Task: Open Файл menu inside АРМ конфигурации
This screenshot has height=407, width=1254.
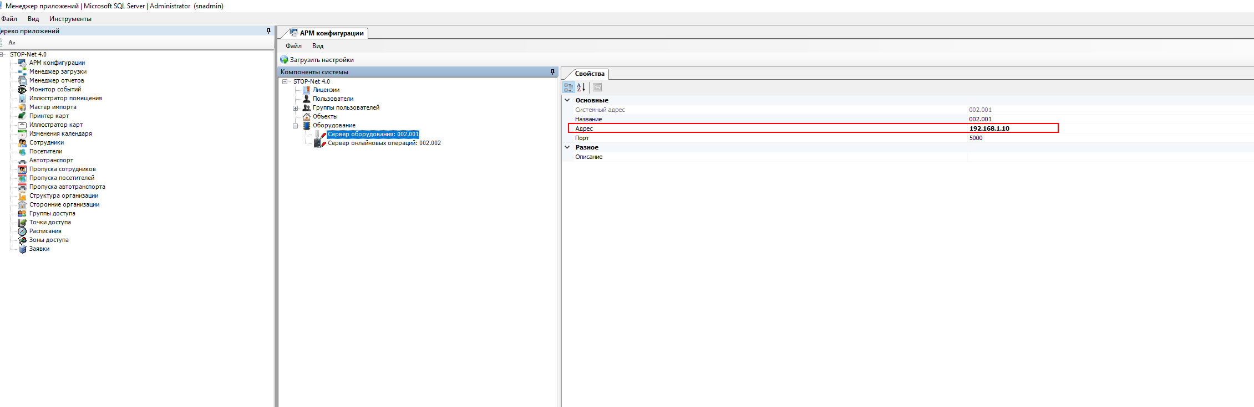Action: click(x=293, y=46)
